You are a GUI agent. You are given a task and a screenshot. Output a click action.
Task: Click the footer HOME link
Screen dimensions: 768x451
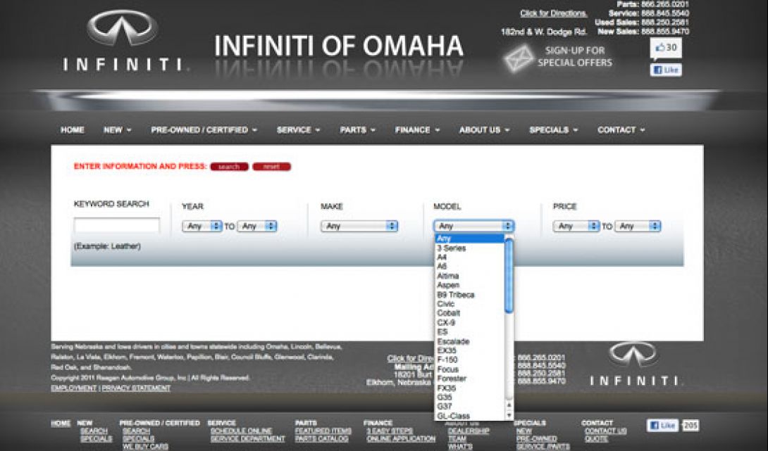pos(61,423)
